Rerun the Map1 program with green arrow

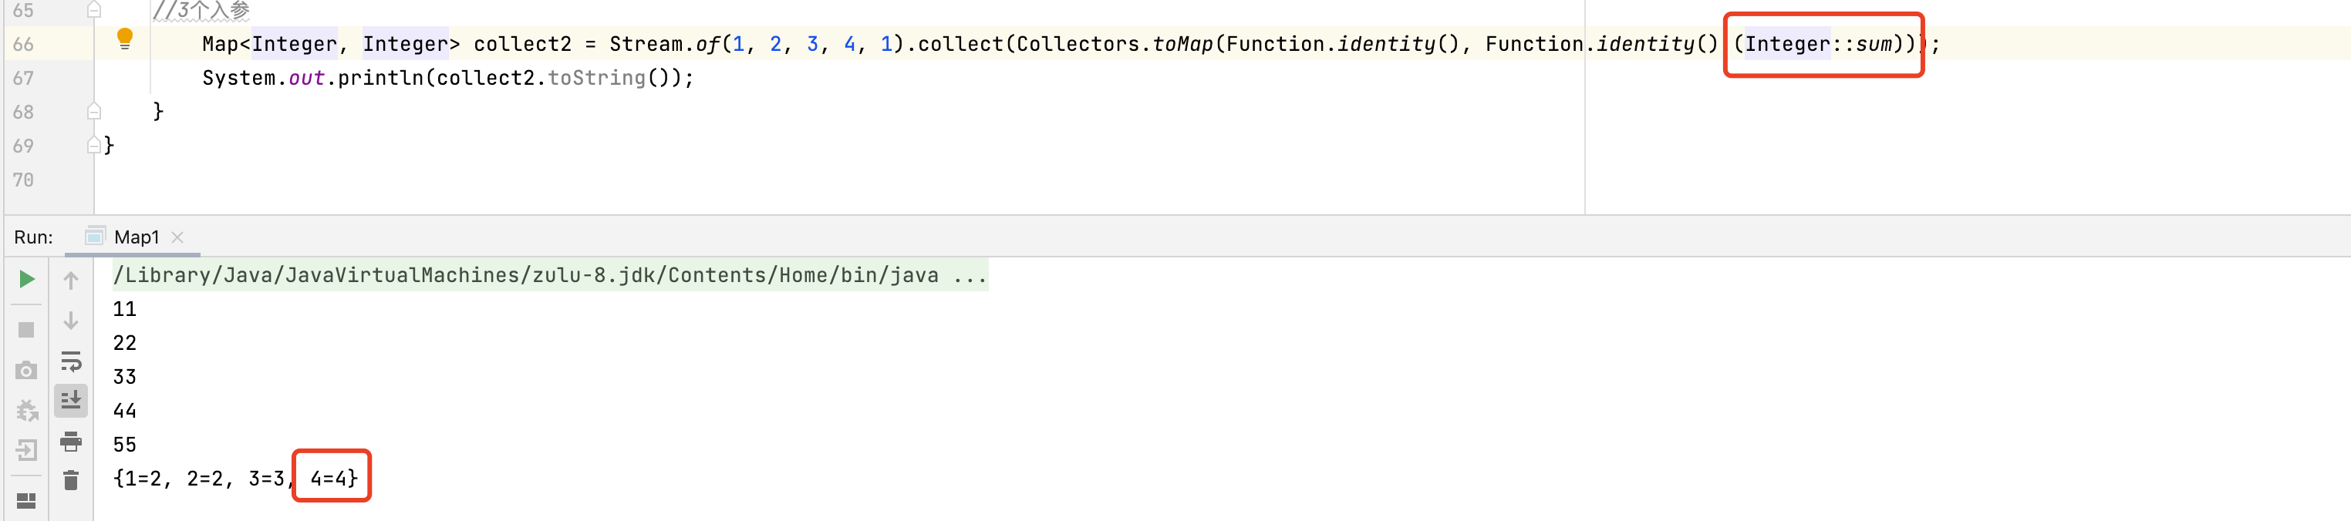(x=26, y=279)
